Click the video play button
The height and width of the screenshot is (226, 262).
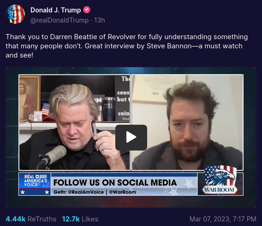click(x=131, y=138)
